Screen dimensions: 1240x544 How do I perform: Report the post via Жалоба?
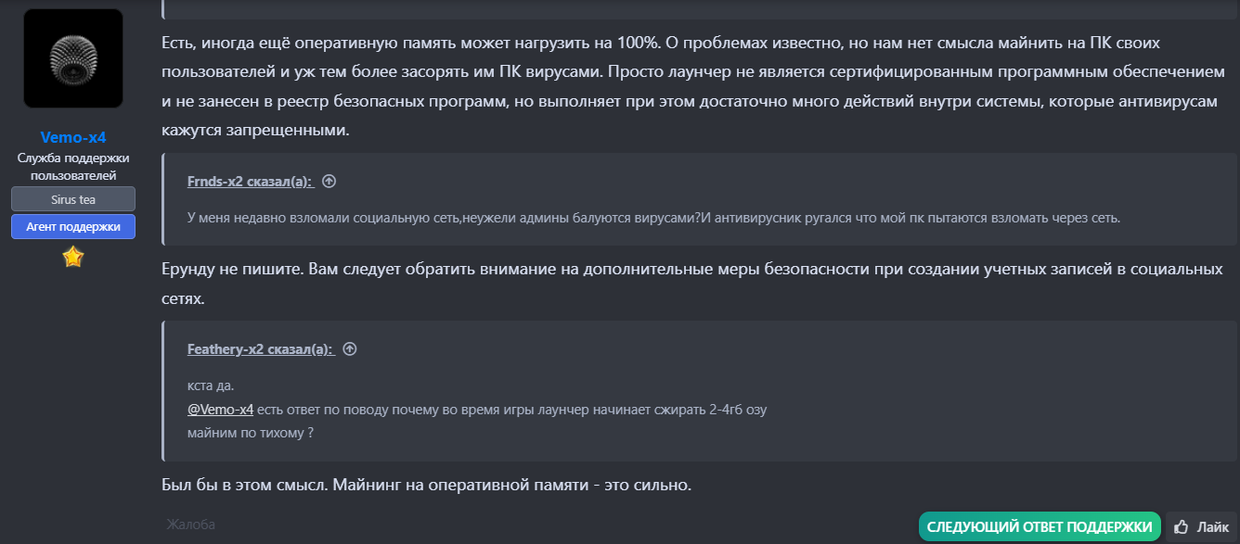[x=191, y=525]
